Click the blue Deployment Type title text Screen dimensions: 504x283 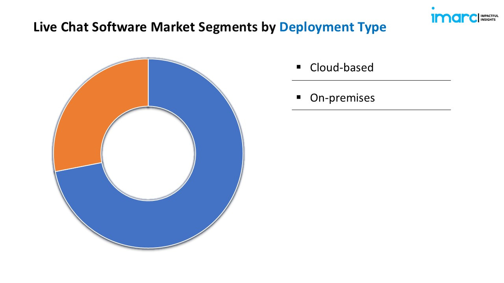(333, 27)
